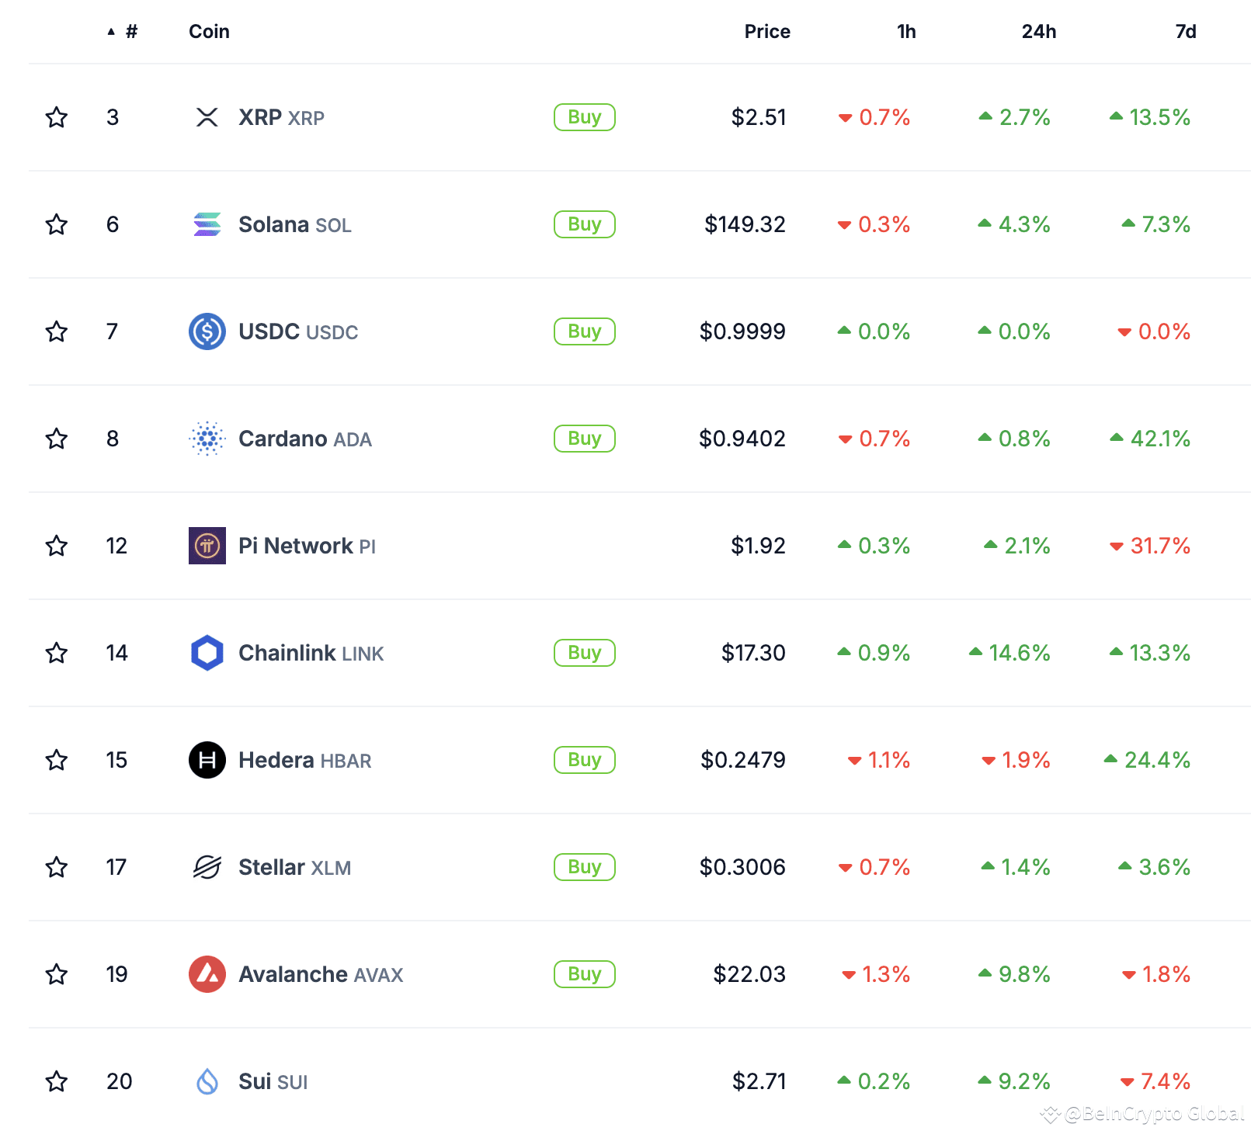Favorite Cardano using its star toggle
The height and width of the screenshot is (1131, 1251).
pyautogui.click(x=56, y=439)
